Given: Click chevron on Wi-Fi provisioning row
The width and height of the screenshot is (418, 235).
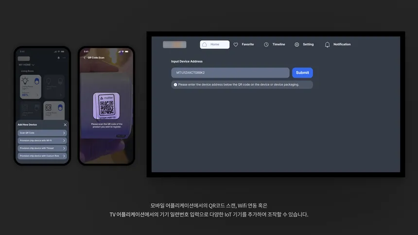Looking at the screenshot, I should pyautogui.click(x=64, y=140).
